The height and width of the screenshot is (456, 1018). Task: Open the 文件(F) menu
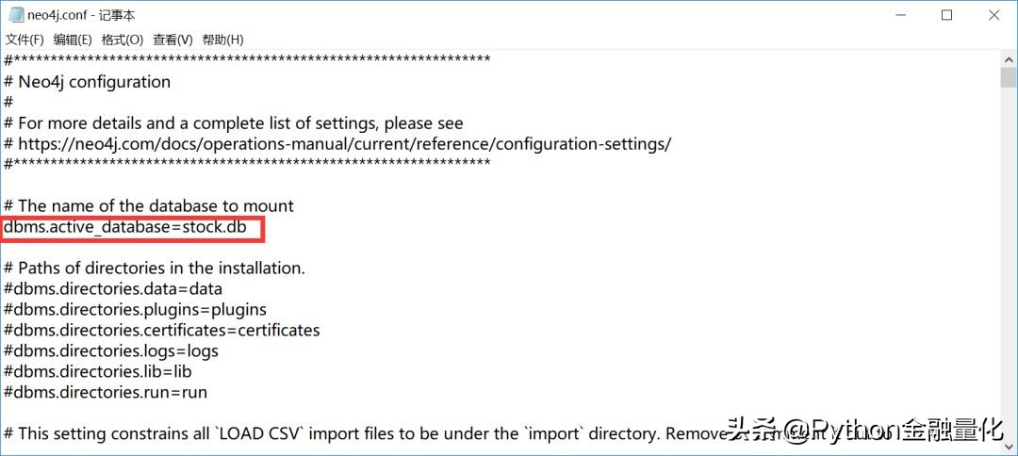click(x=25, y=40)
